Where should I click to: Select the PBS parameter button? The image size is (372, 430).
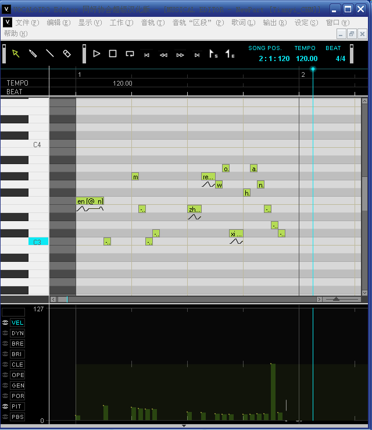(17, 417)
